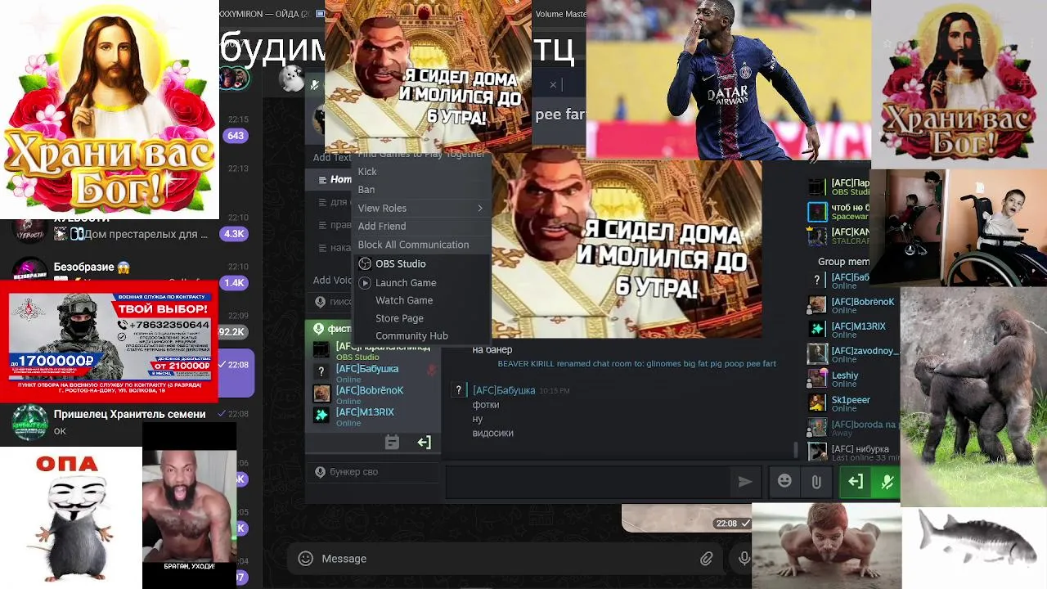Click the Пришелец Хранитель семени avatar
Image resolution: width=1047 pixels, height=589 pixels.
pos(29,422)
